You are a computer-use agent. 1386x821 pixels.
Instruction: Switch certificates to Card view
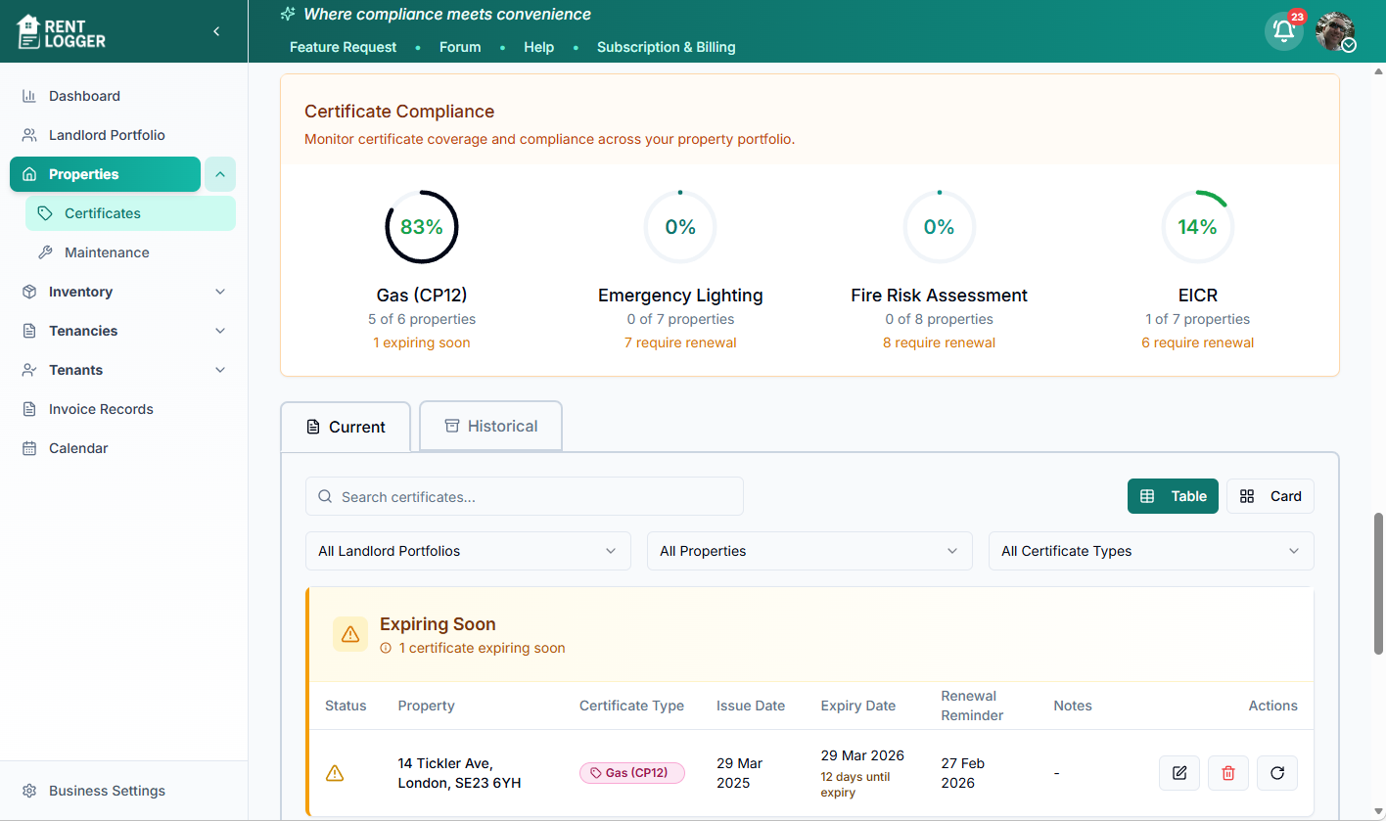coord(1270,495)
